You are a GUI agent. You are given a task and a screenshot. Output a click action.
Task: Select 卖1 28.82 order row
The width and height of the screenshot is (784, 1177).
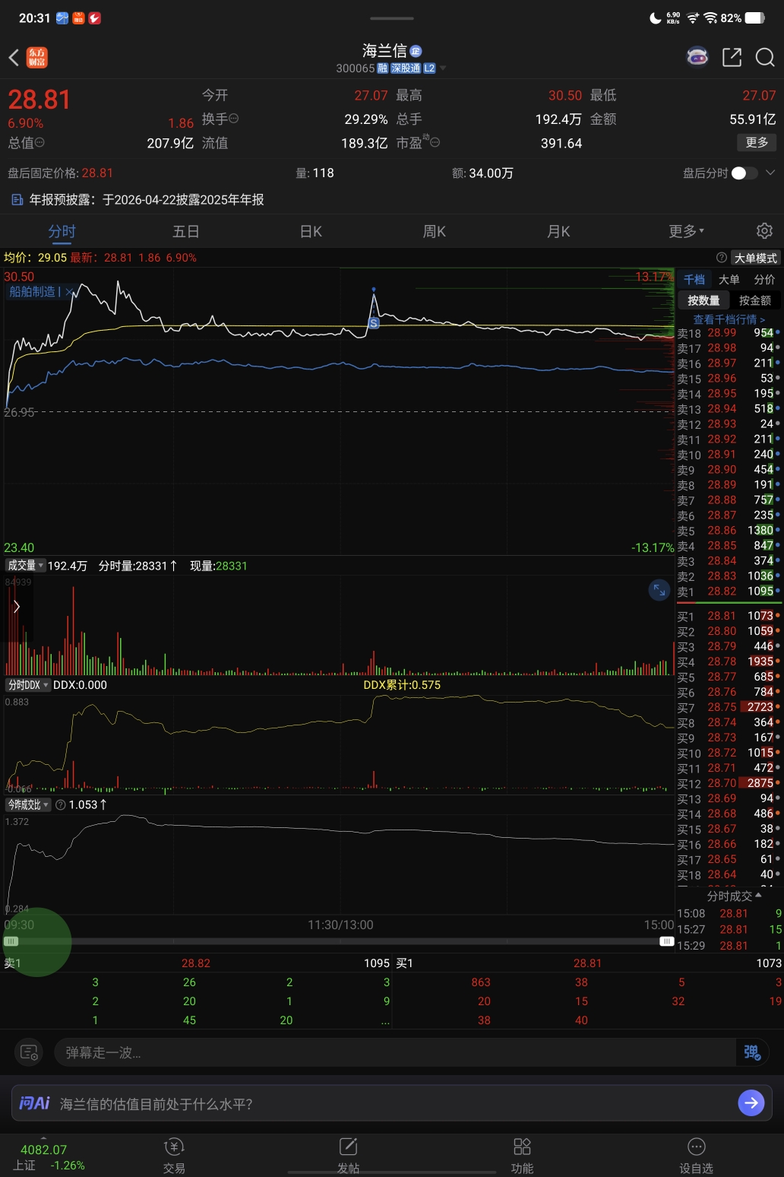[729, 592]
